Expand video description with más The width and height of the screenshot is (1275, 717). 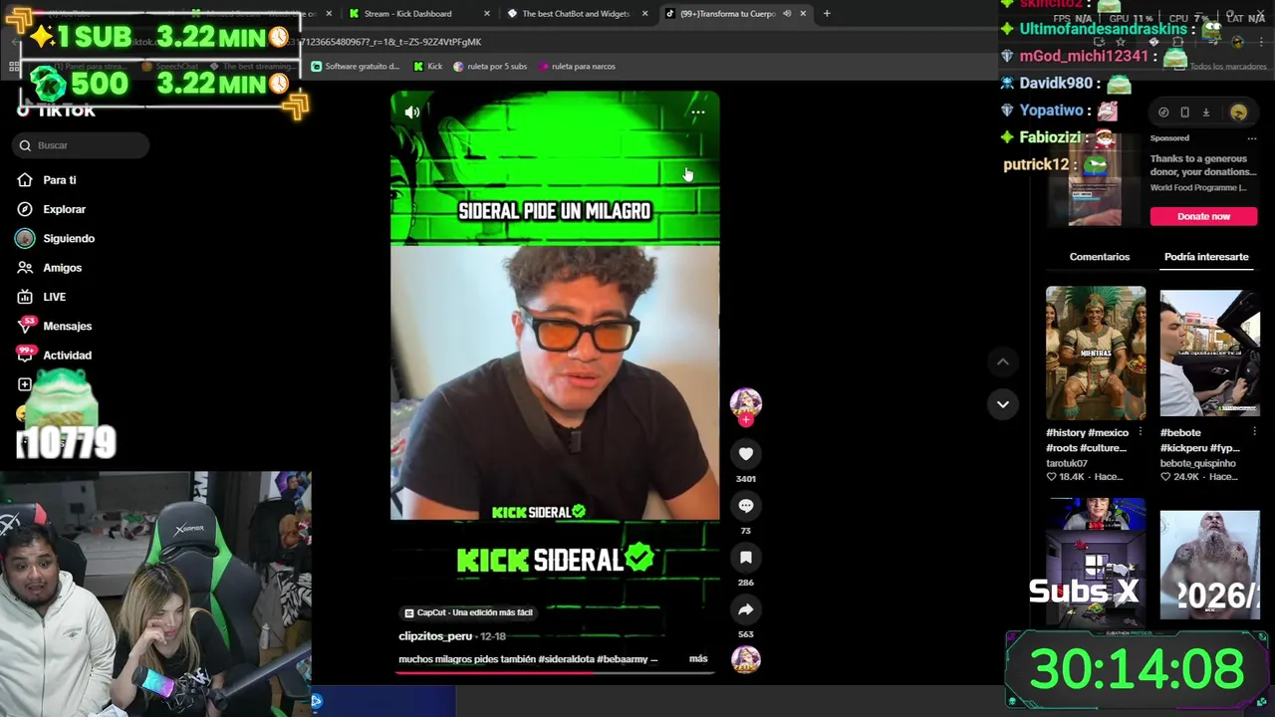click(x=698, y=659)
